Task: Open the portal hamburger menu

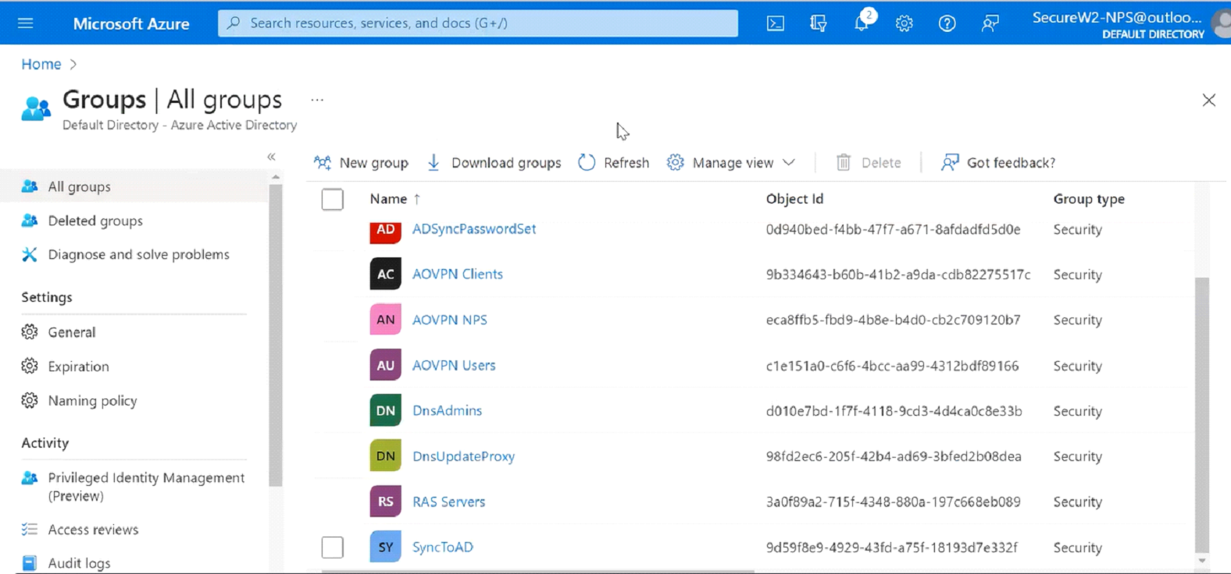Action: click(25, 23)
